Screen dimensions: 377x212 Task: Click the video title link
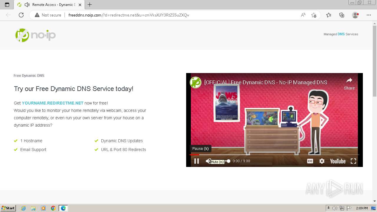266,82
